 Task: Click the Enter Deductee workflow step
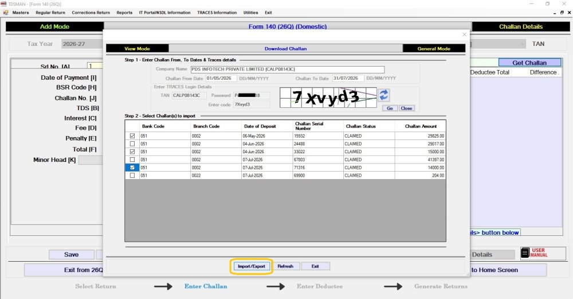[x=320, y=286]
